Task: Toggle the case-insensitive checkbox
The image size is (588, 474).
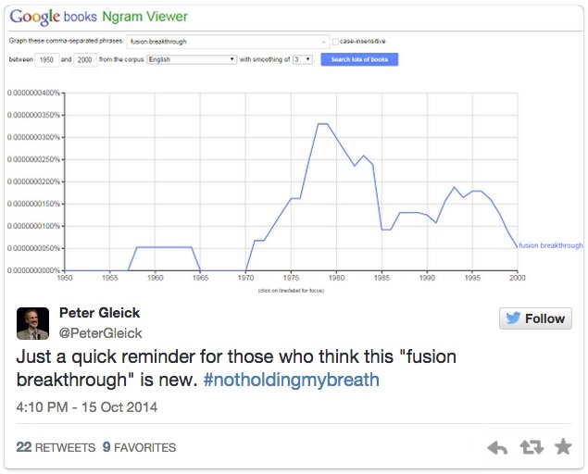Action: click(x=336, y=42)
